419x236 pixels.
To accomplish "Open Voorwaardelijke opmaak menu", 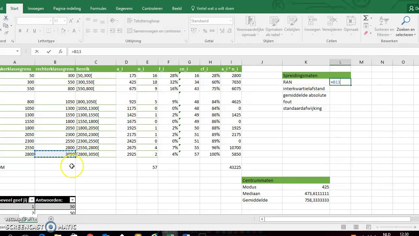I will tap(250, 26).
